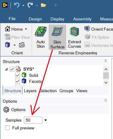This screenshot has height=139, width=113.
Task: Pin the Options panel
Action: click(106, 101)
